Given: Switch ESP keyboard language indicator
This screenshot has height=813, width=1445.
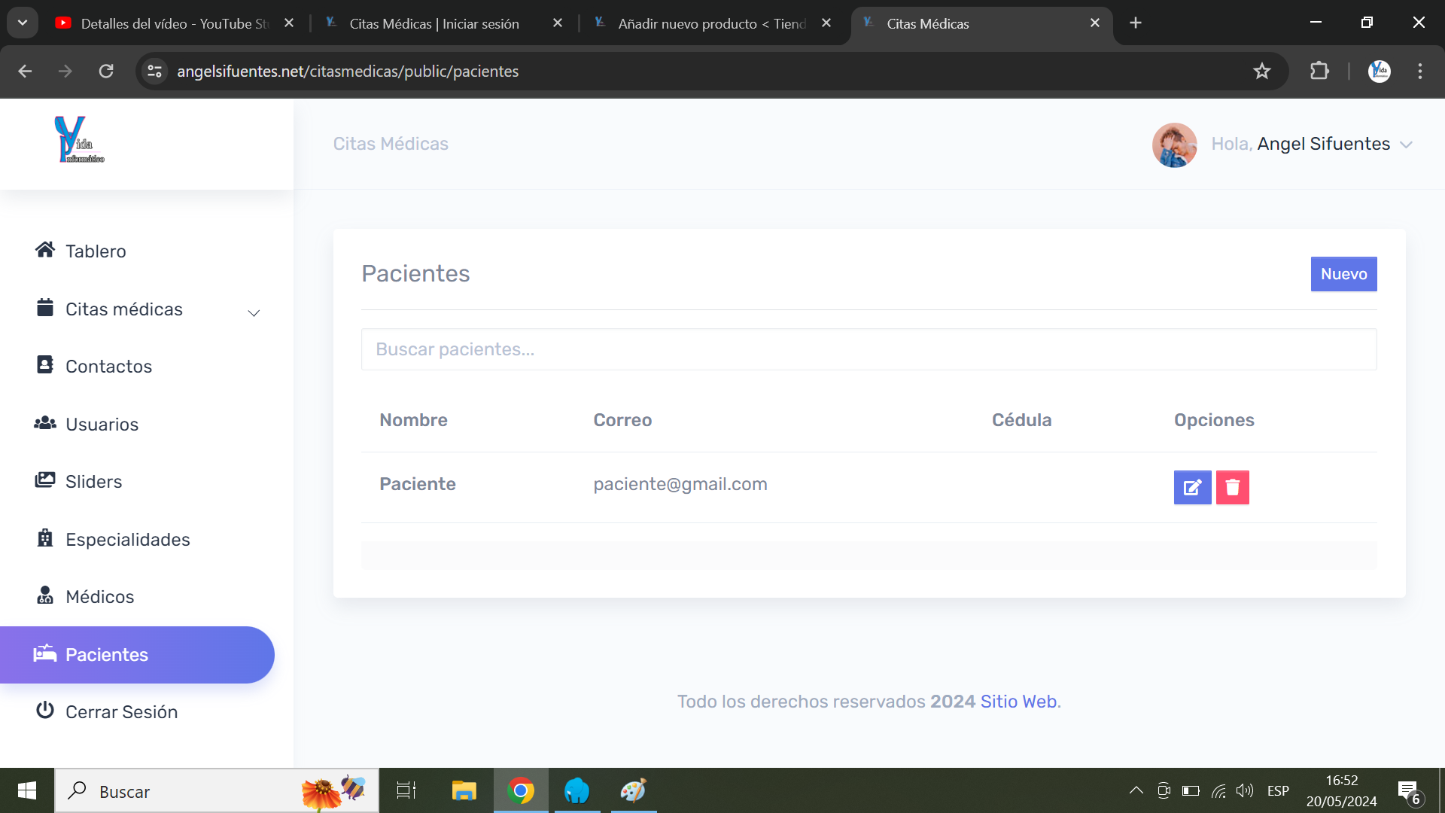Looking at the screenshot, I should pos(1278,790).
